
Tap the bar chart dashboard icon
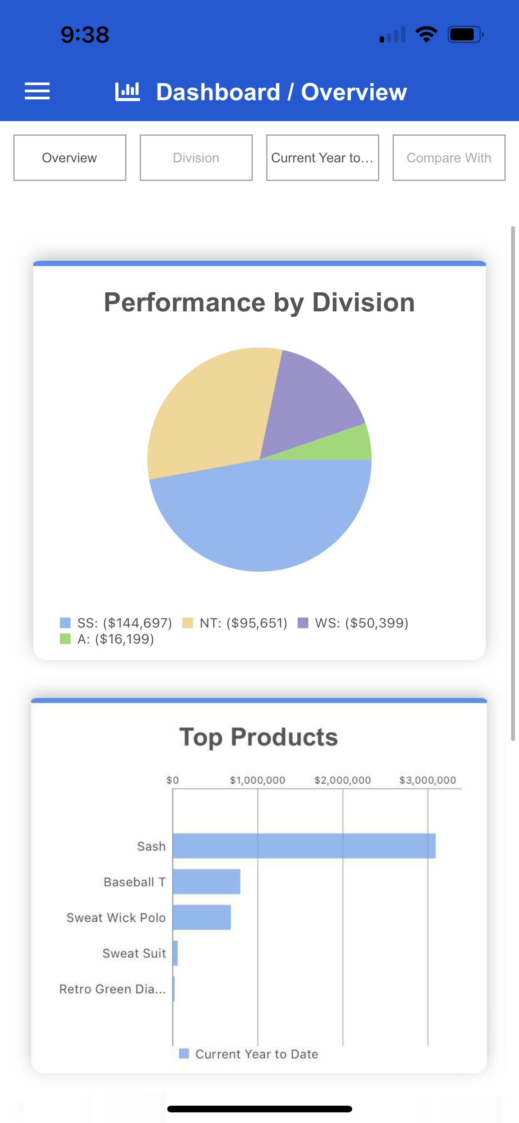point(127,92)
